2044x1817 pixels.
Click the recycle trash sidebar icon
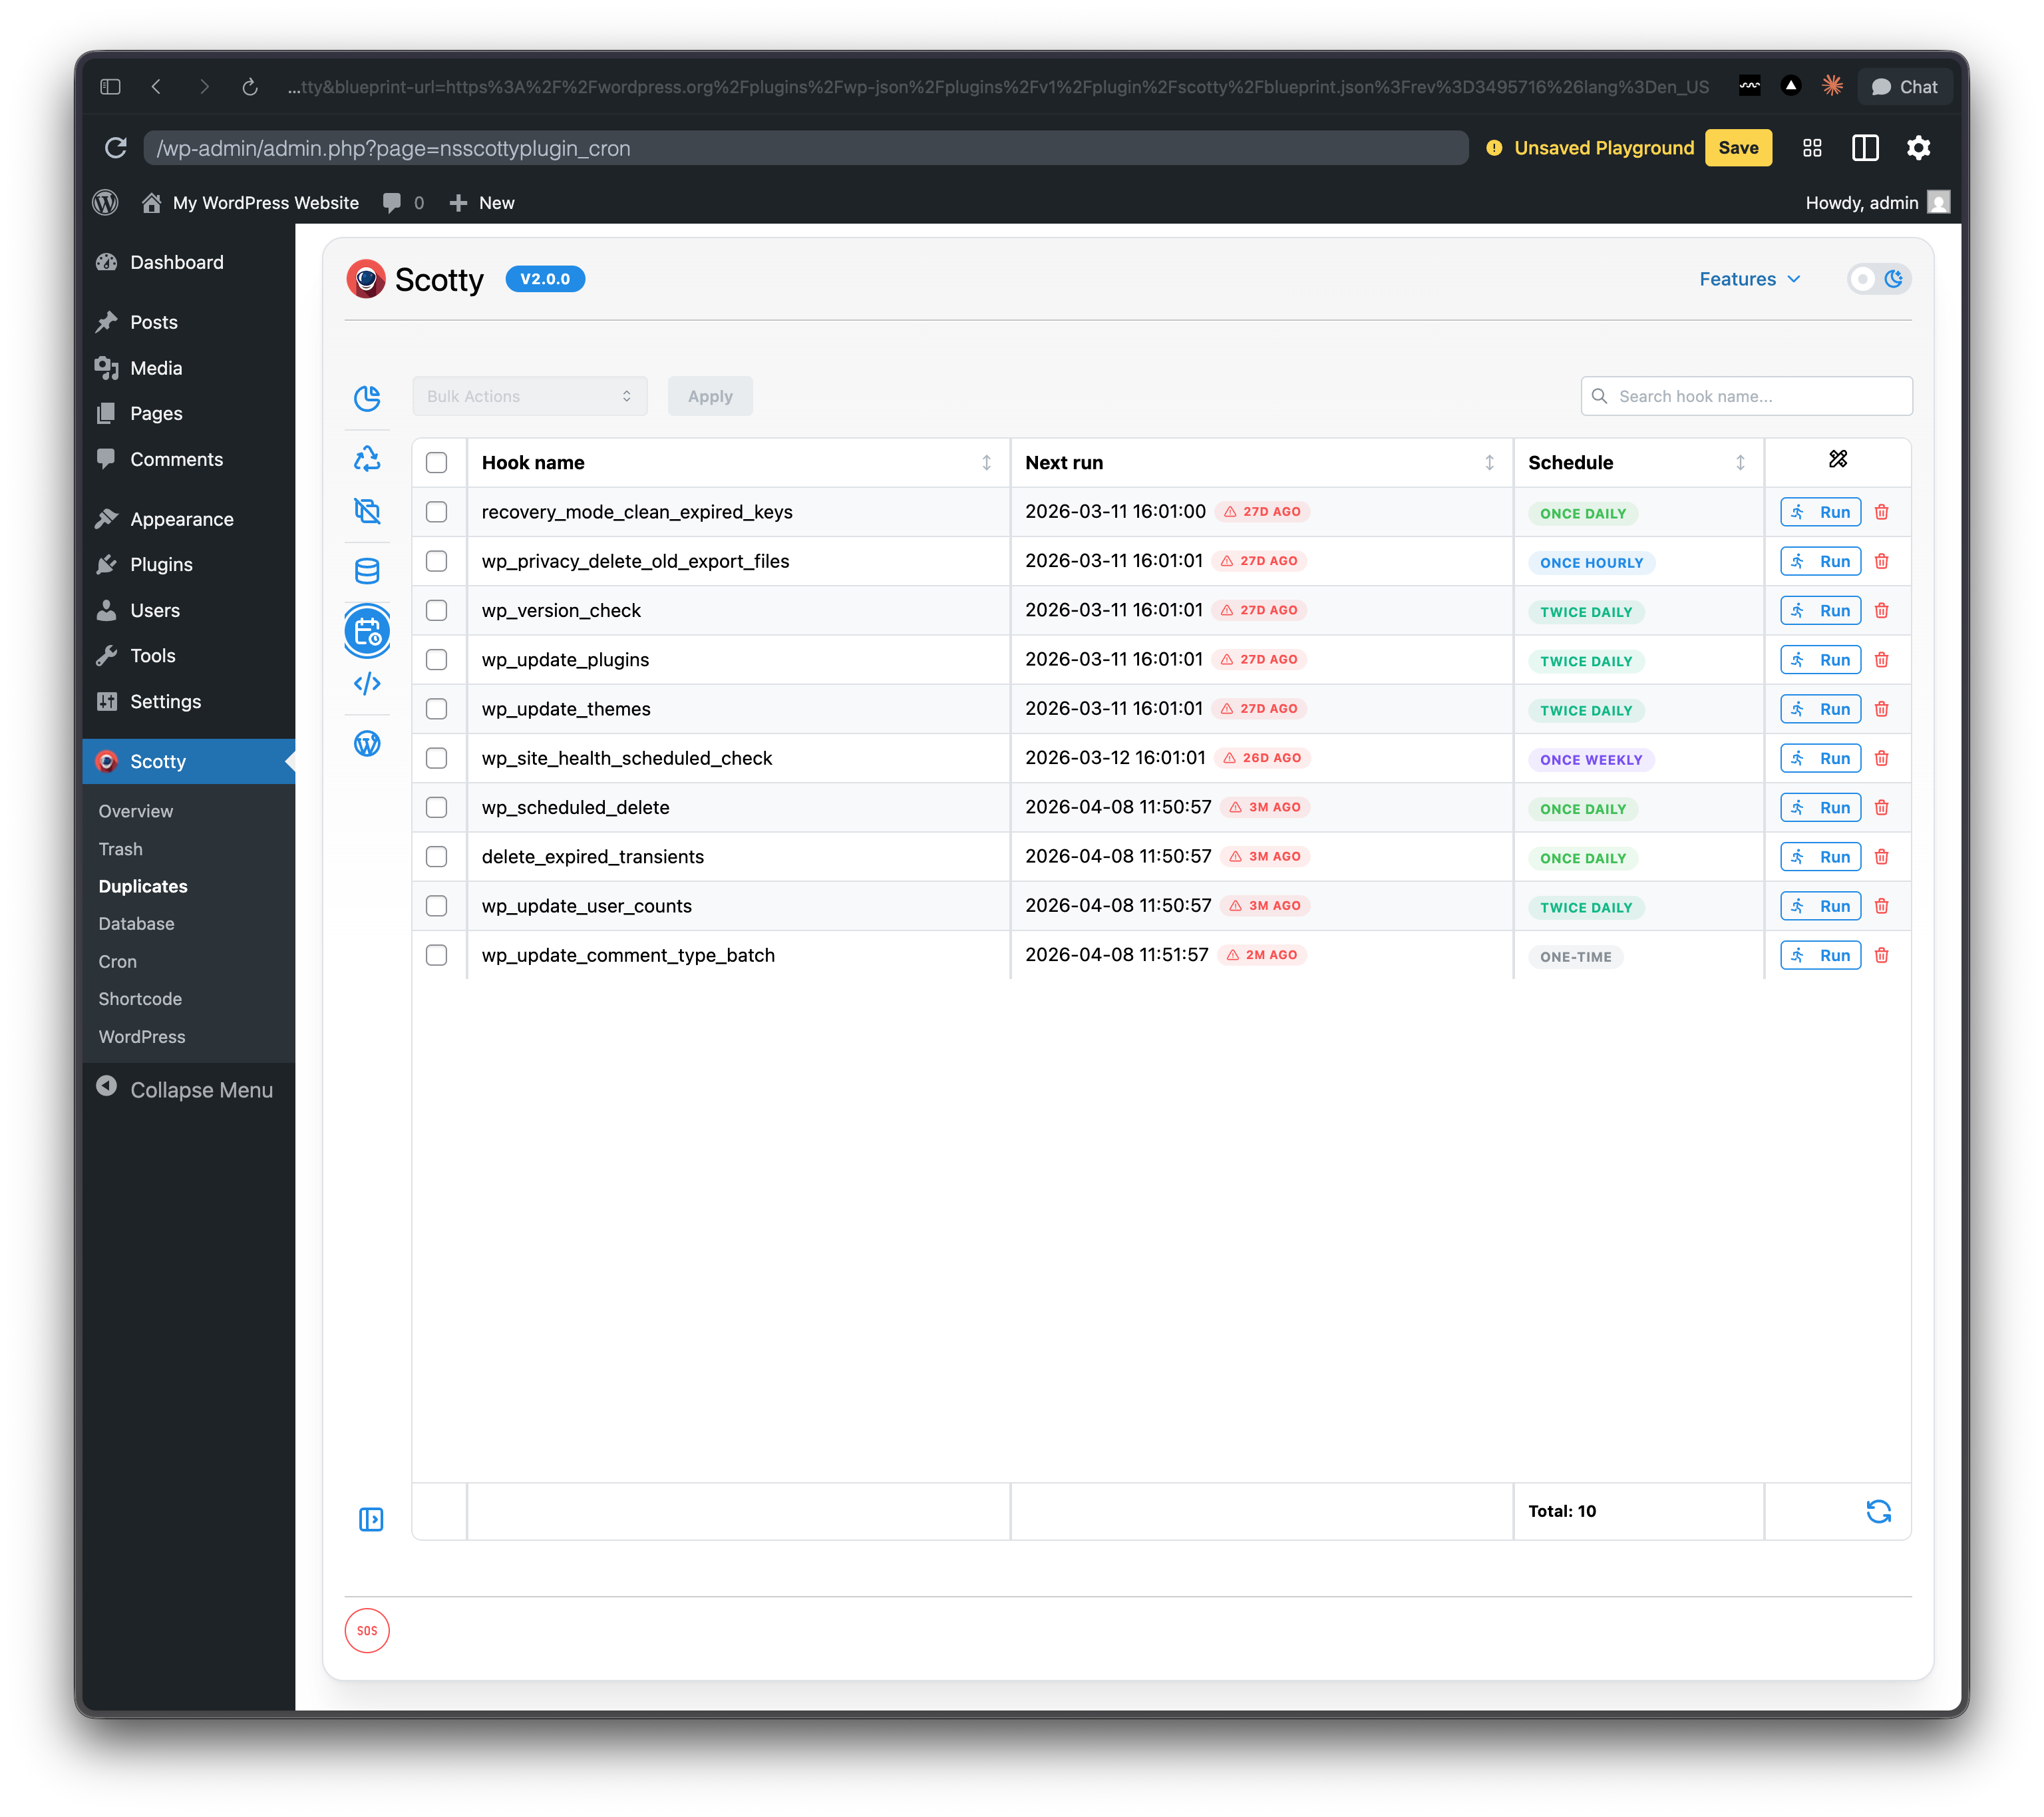[367, 459]
